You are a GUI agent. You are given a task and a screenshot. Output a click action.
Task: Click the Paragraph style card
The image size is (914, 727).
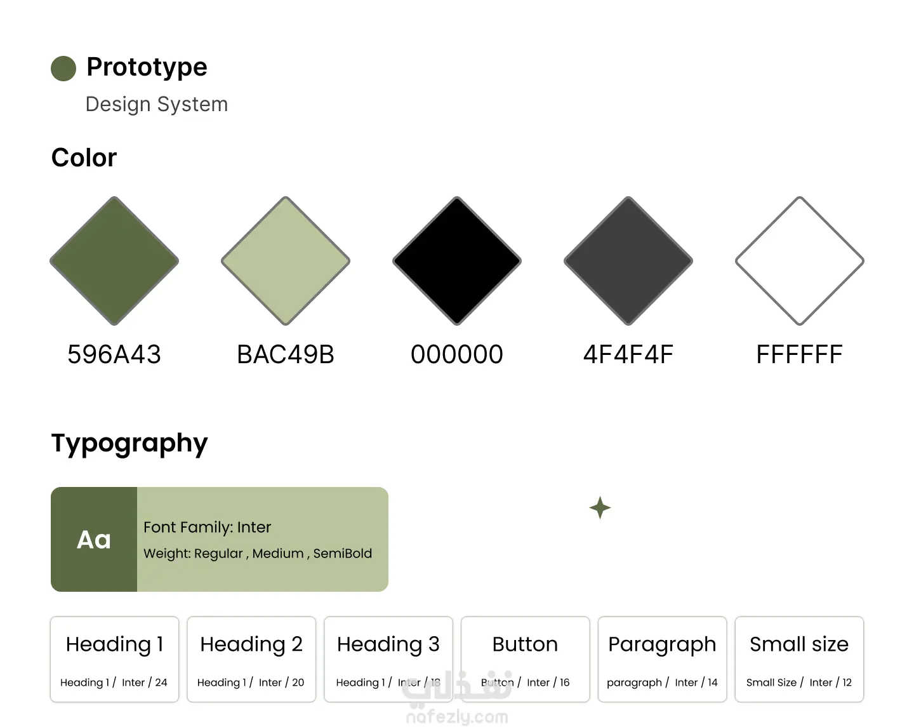pyautogui.click(x=662, y=659)
